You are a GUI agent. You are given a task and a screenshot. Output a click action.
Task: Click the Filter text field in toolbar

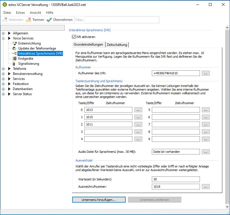point(121,20)
